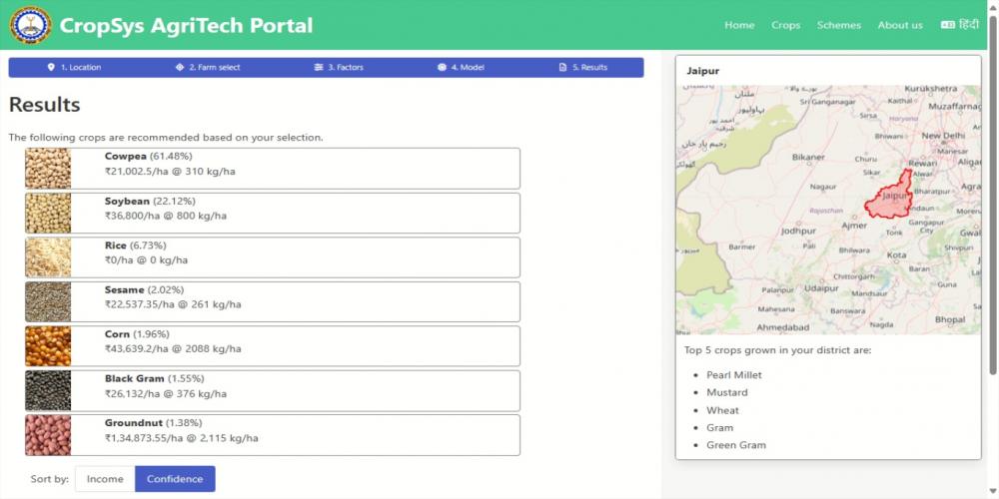
Task: Open the Home page link
Action: [x=739, y=25]
